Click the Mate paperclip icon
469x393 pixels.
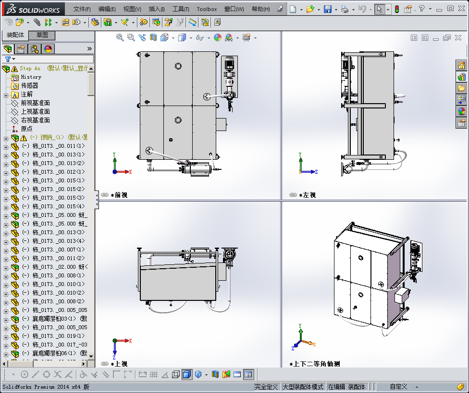pyautogui.click(x=37, y=22)
